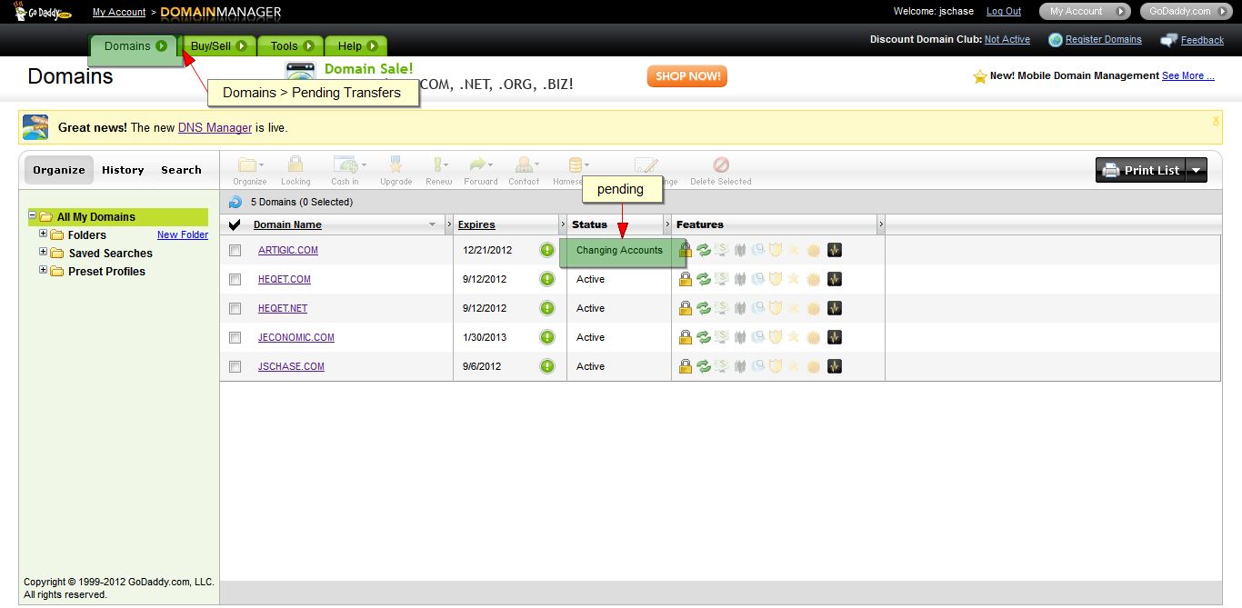The width and height of the screenshot is (1242, 608).
Task: Open the DNS Manager link
Action: (215, 127)
